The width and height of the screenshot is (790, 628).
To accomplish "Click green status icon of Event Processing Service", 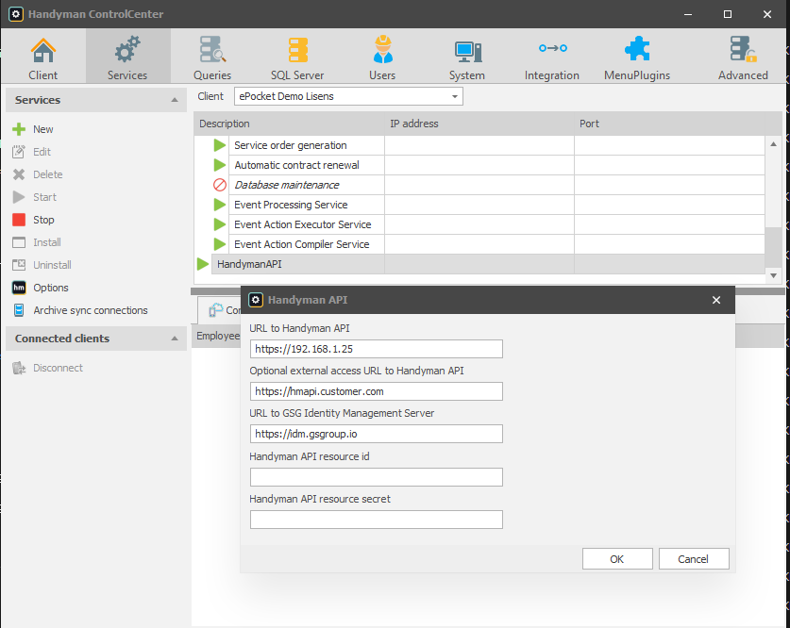I will [220, 205].
